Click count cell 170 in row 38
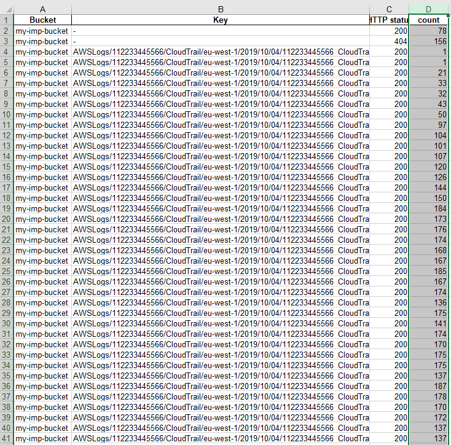Viewport: 451px width, 445px height. pyautogui.click(x=428, y=407)
